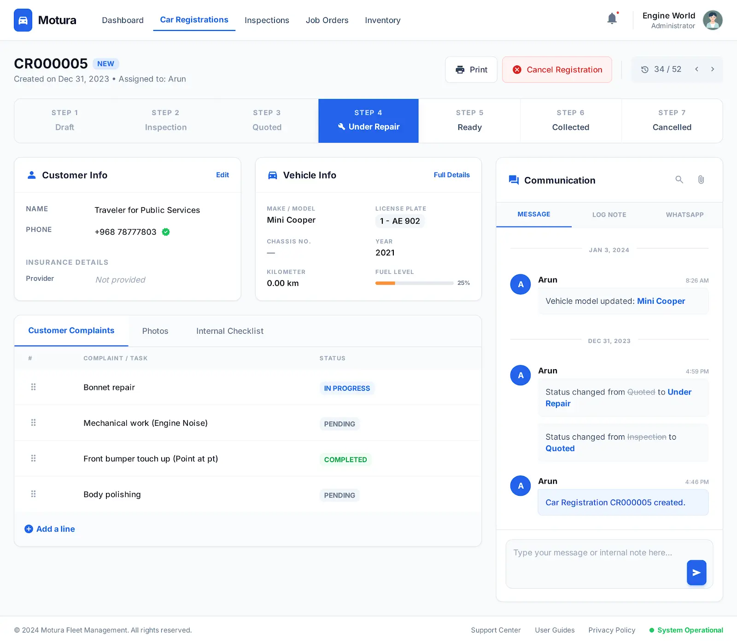
Task: Click the history clock icon beside 34 / 52
Action: tap(645, 70)
